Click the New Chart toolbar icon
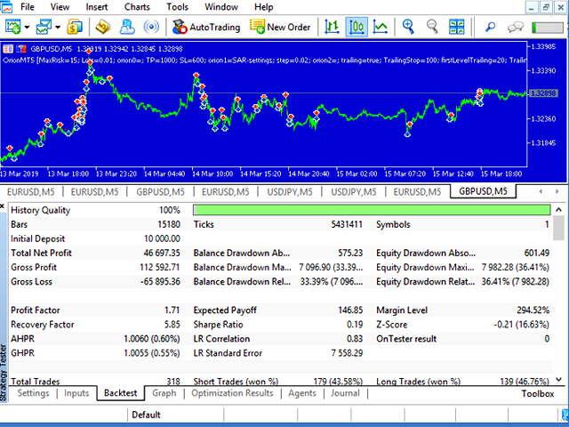This screenshot has height=427, width=569. coord(13,27)
